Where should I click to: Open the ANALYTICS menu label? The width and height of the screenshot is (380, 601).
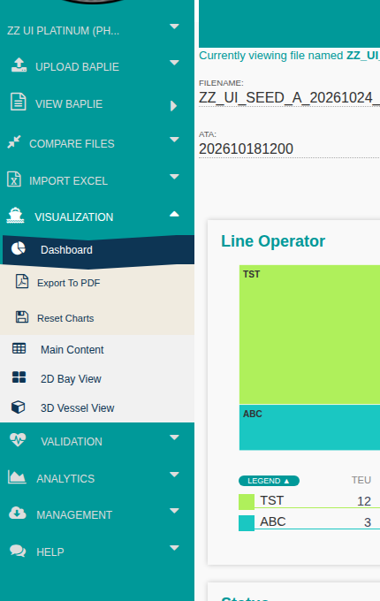pyautogui.click(x=65, y=478)
